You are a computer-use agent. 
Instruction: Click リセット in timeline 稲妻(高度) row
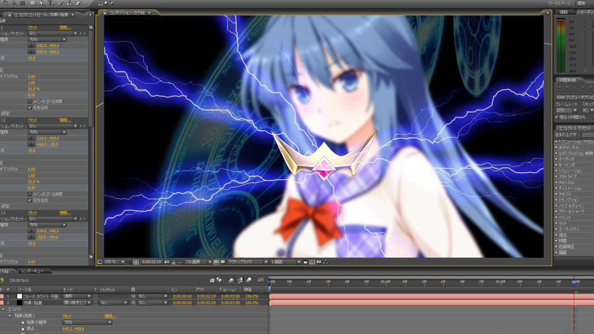(x=67, y=315)
